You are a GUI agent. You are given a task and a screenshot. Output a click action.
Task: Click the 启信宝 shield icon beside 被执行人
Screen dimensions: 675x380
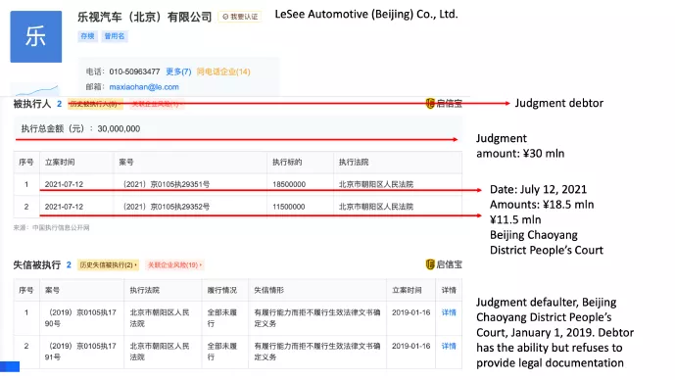click(430, 103)
